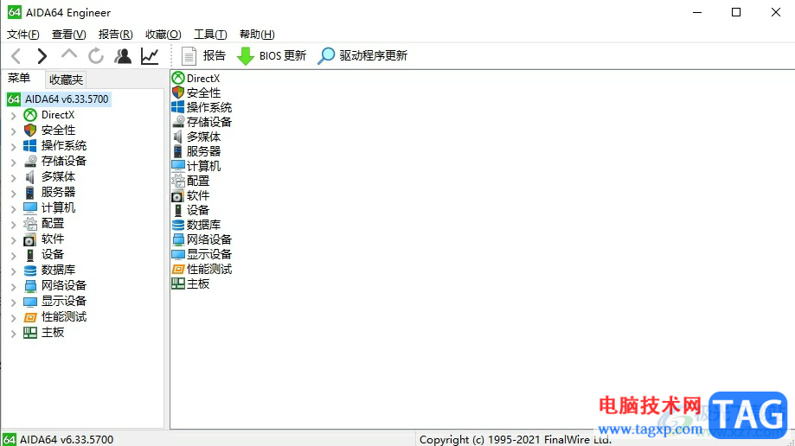Open the 帮助(H) menu

(257, 35)
